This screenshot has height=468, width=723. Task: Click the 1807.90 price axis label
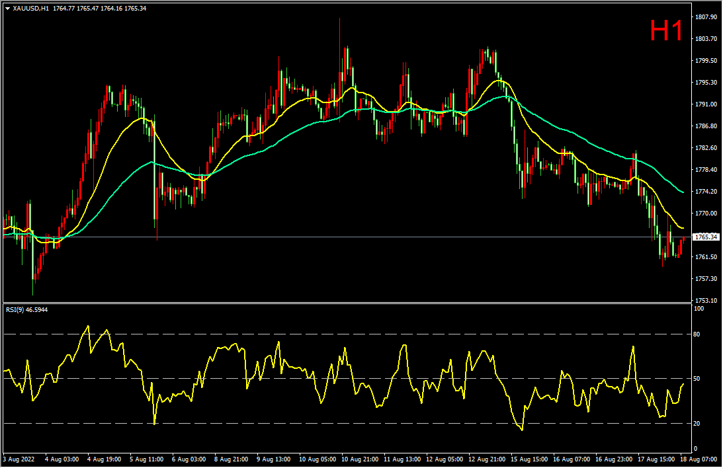706,17
